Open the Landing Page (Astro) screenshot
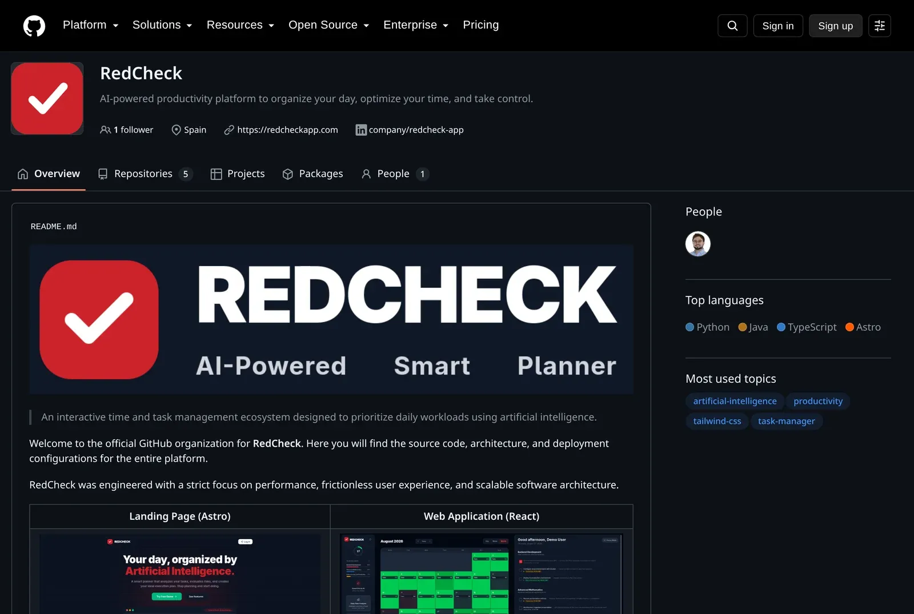Screen dimensions: 914x614 [x=180, y=574]
